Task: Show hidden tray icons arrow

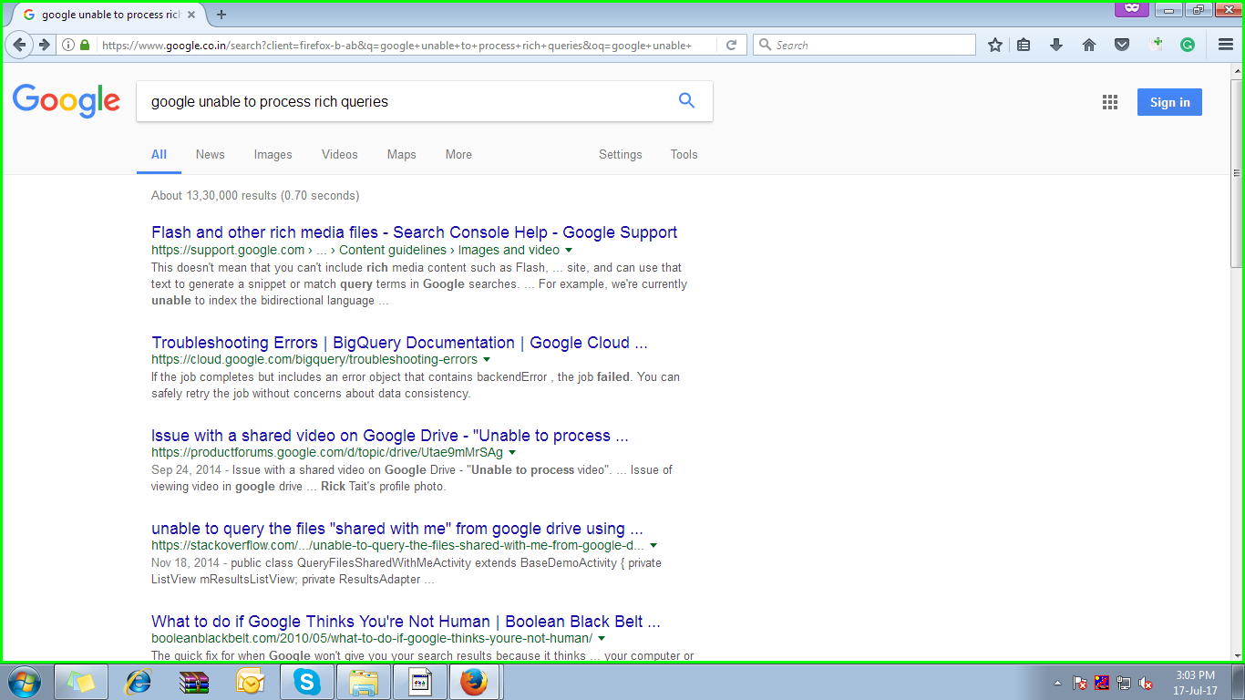Action: point(1057,683)
